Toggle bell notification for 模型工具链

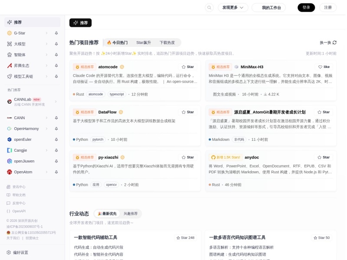56,76
